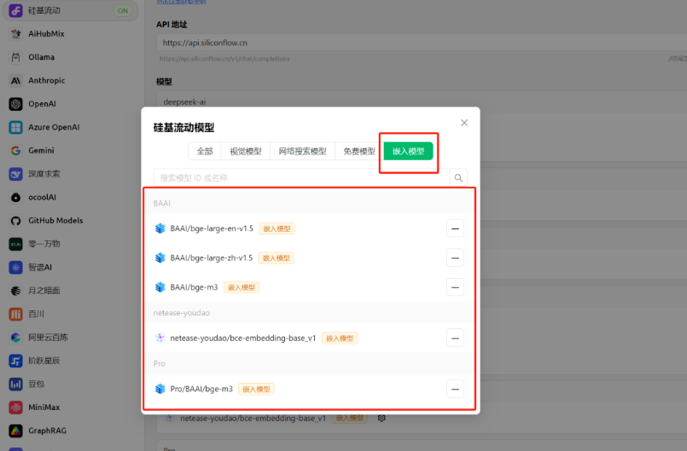This screenshot has height=451, width=687.
Task: Switch to the 嵌入模型 tab
Action: pos(408,151)
